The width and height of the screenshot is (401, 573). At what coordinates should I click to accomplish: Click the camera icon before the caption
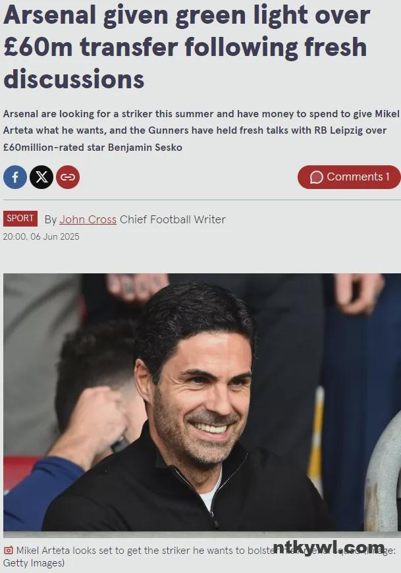[9, 550]
